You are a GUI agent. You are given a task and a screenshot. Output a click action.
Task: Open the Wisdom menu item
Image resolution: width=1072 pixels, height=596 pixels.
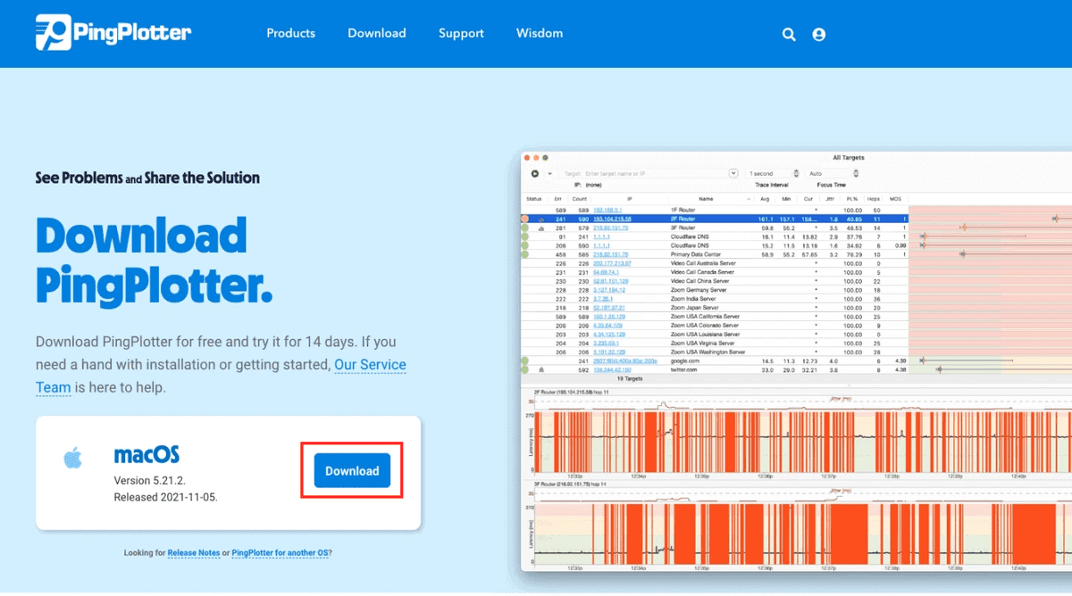tap(540, 33)
